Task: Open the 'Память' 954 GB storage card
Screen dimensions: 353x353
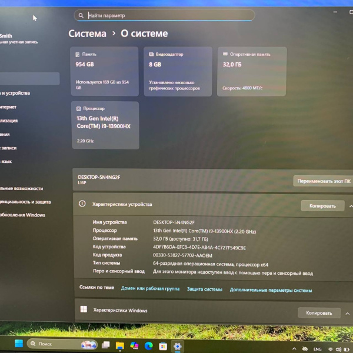Action: tap(105, 71)
